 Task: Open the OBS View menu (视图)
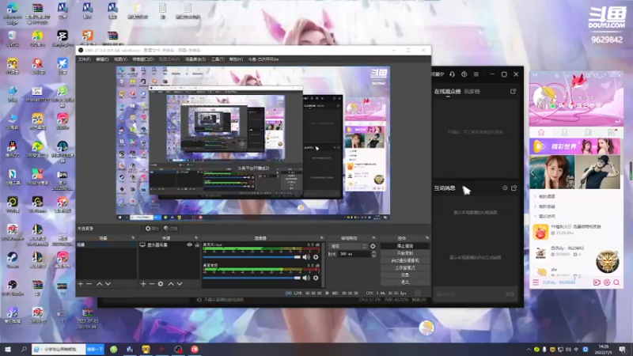[120, 59]
